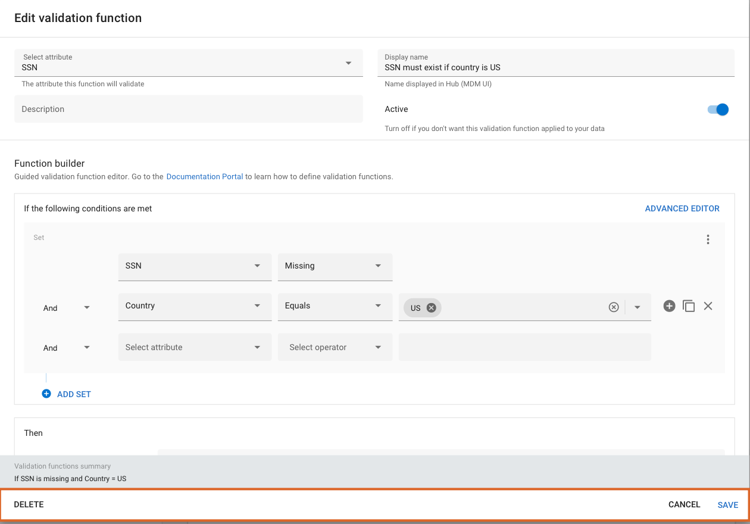Edit the Display name field
The image size is (750, 524).
point(556,63)
